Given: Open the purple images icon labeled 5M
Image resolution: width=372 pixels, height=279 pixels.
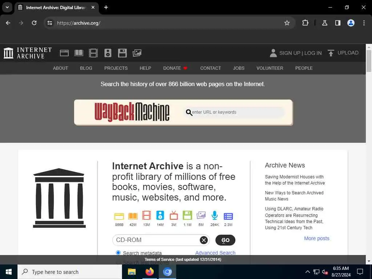Looking at the screenshot, I should pos(201,215).
